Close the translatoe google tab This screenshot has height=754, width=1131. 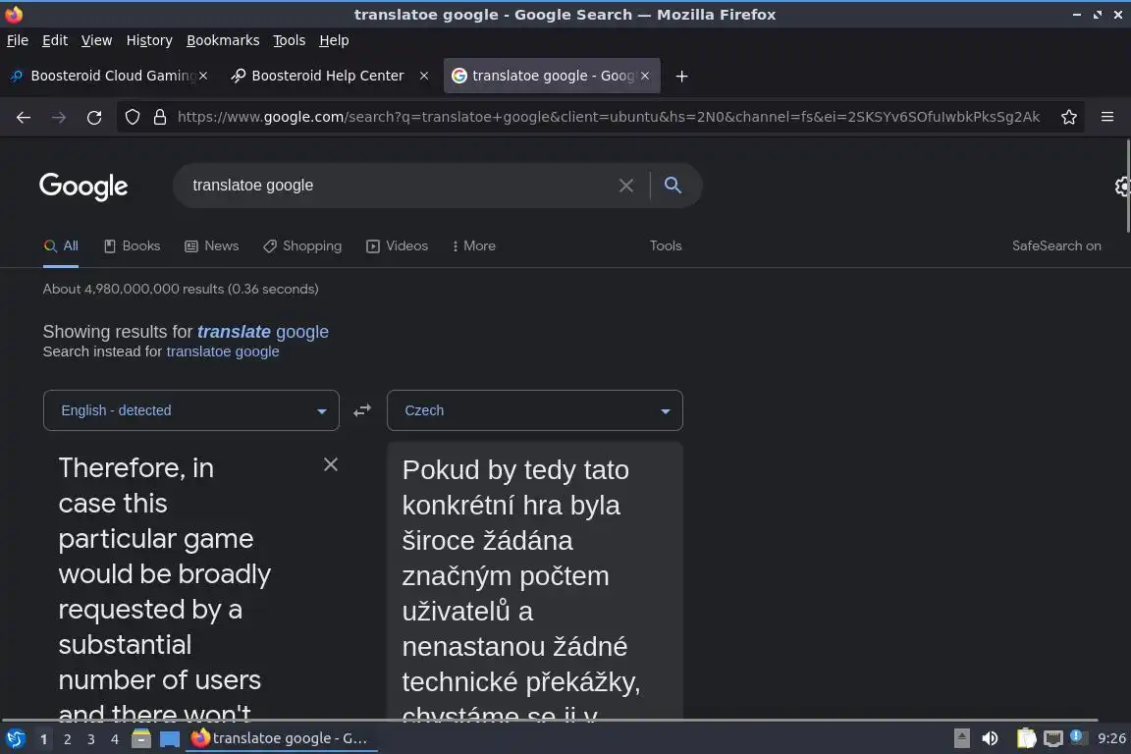(x=645, y=76)
